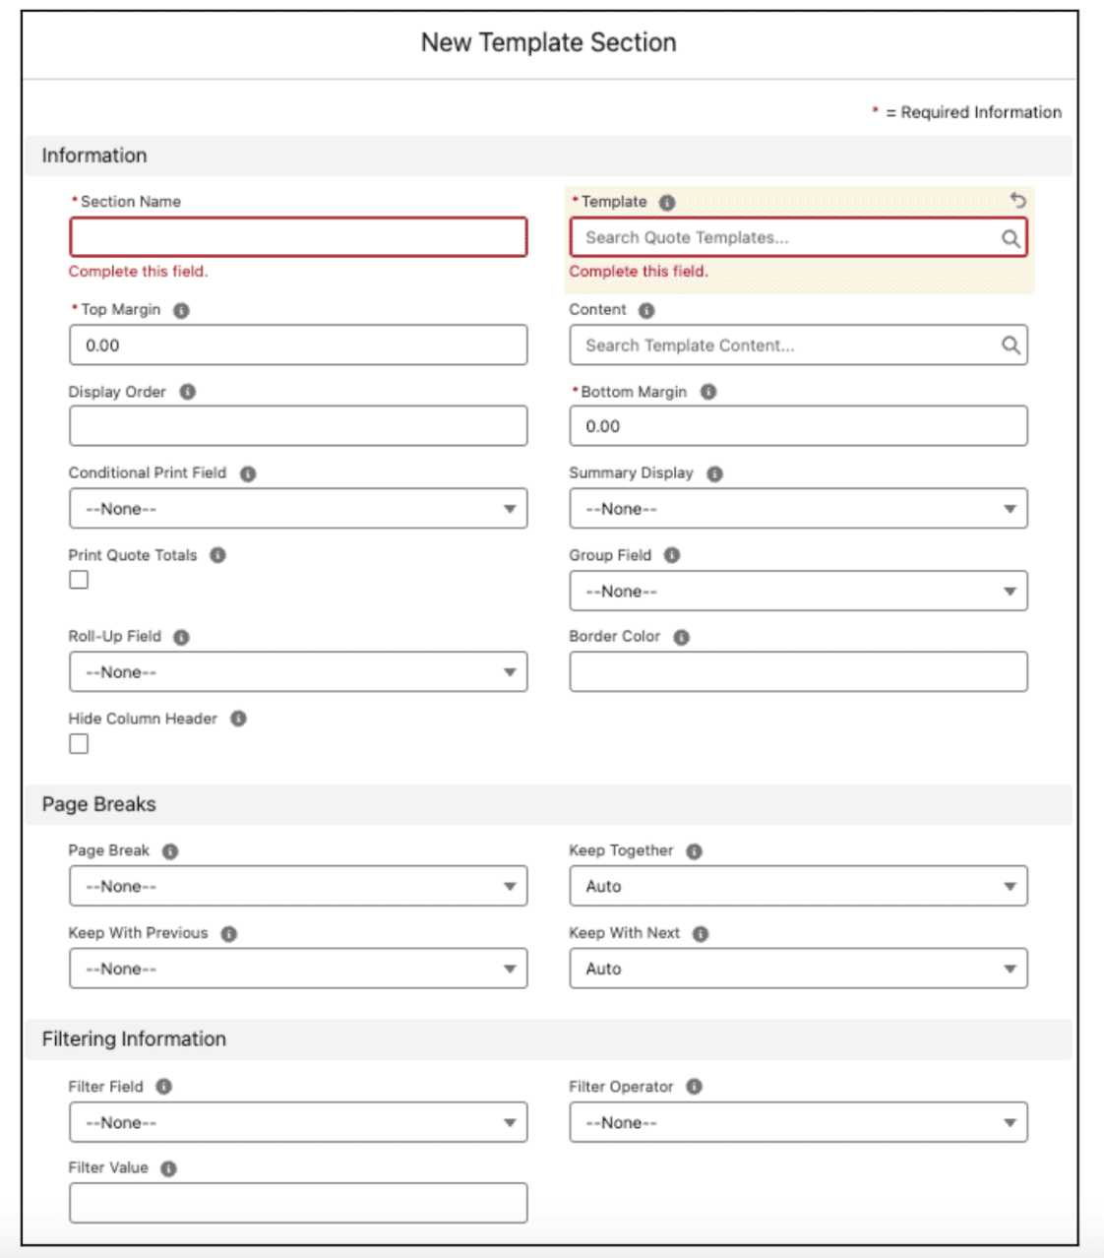
Task: Open the Conditional Print Field dropdown
Action: click(x=298, y=509)
